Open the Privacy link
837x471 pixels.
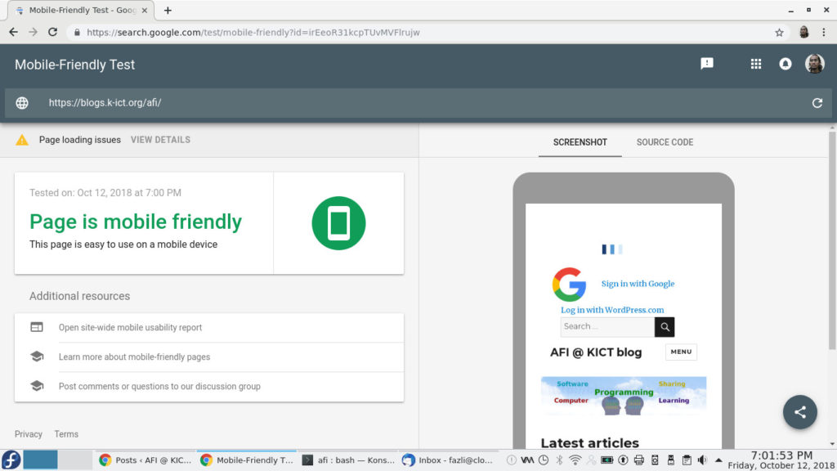(29, 434)
